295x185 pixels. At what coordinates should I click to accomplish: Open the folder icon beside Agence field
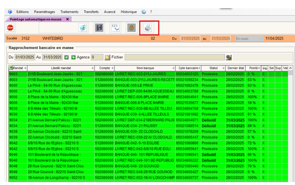[x=107, y=57]
